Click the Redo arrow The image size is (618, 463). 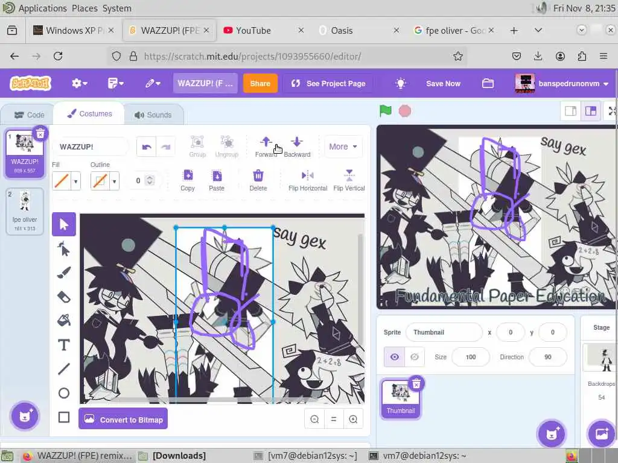point(165,147)
